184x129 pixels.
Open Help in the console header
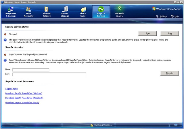pyautogui.click(x=175, y=16)
